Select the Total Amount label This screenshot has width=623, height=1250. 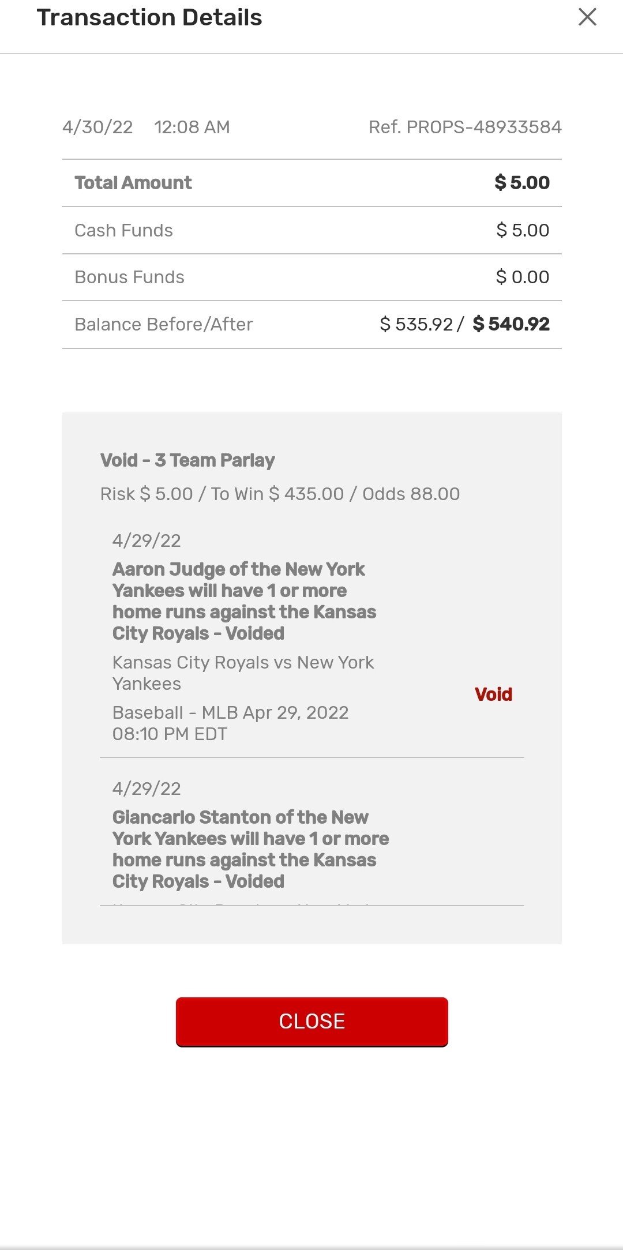tap(133, 183)
